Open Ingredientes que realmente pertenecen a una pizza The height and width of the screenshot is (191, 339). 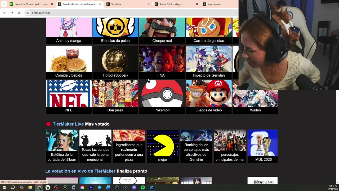(x=129, y=146)
